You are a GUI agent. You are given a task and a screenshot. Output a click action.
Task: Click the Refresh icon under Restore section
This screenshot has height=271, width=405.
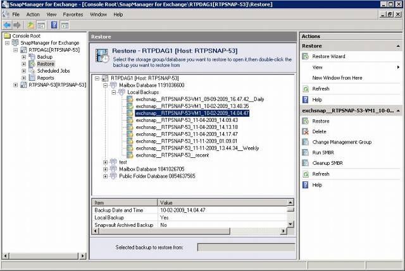click(306, 88)
